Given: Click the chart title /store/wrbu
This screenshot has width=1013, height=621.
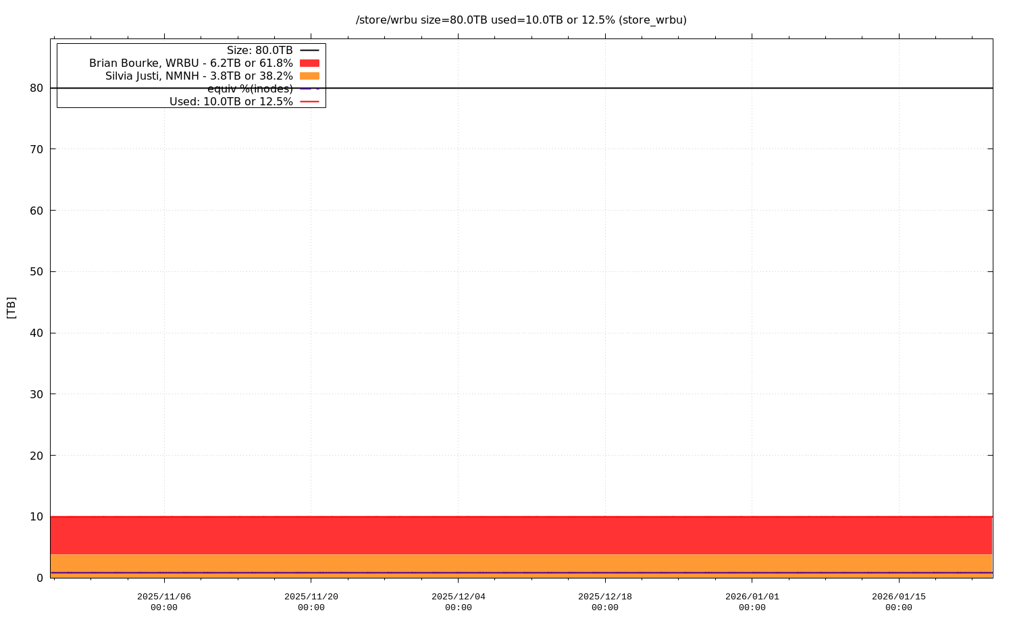Looking at the screenshot, I should (x=521, y=20).
